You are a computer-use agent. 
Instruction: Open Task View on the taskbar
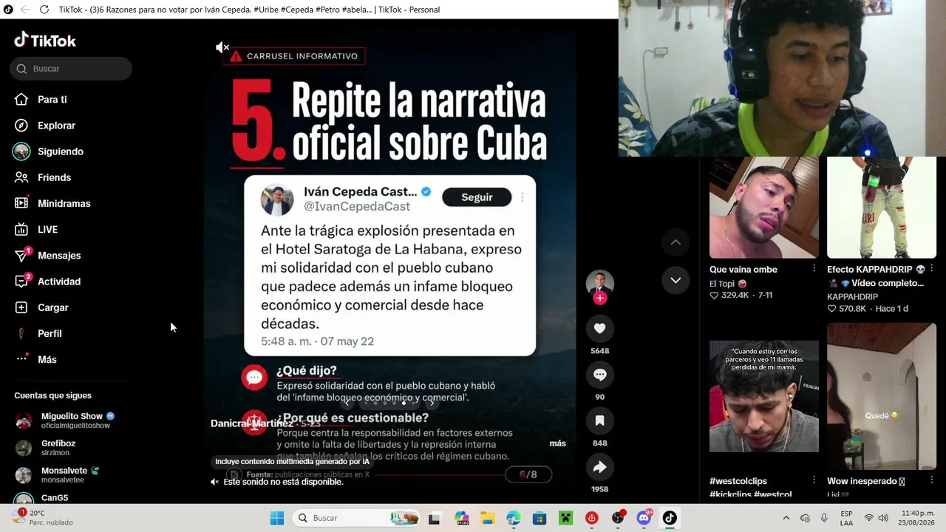tap(434, 518)
